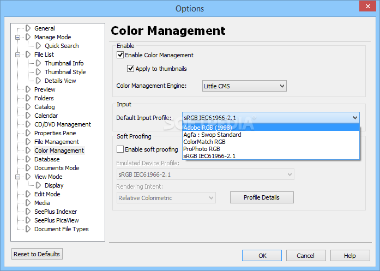380x271 pixels.
Task: Open the Color Management Engine dropdown
Action: [x=244, y=86]
